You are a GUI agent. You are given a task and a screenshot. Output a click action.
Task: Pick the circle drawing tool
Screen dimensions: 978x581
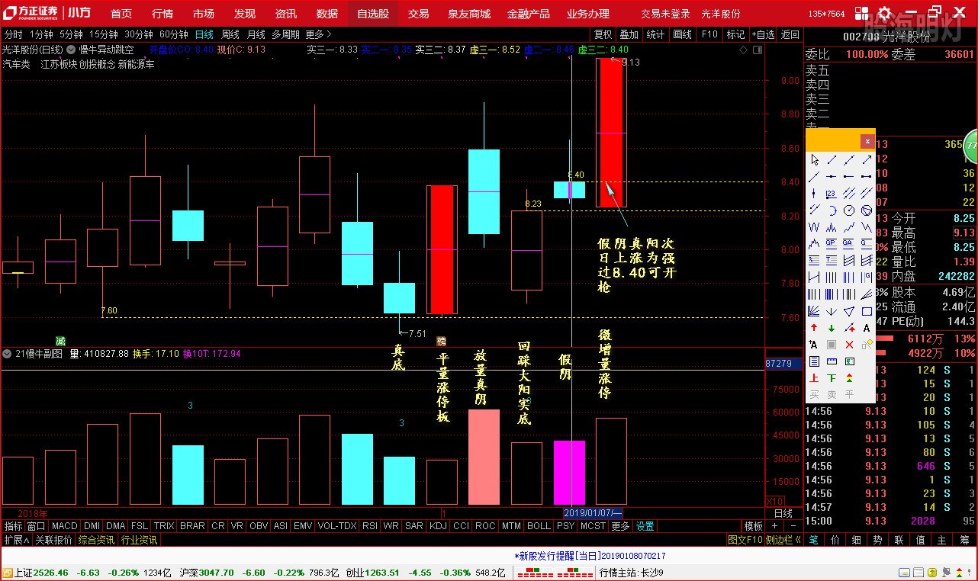pyautogui.click(x=849, y=210)
